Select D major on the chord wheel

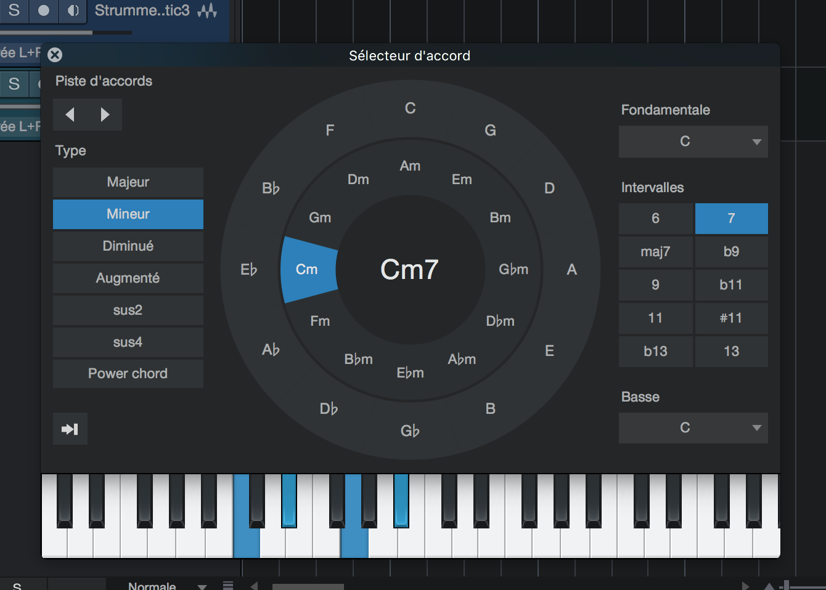point(550,188)
